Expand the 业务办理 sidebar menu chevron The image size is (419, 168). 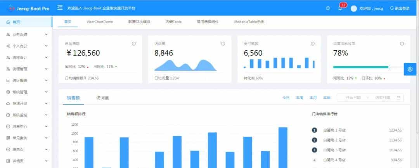(46, 34)
